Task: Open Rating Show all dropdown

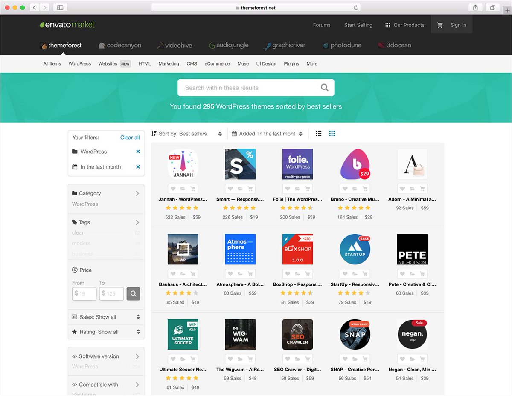Action: tap(106, 332)
